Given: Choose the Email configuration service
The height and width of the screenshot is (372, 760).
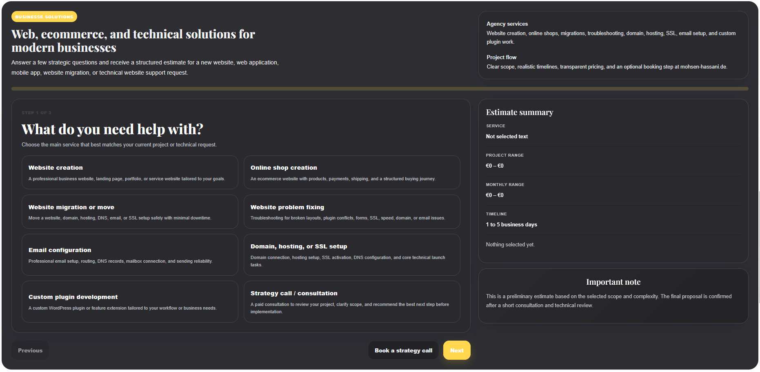Looking at the screenshot, I should (130, 255).
